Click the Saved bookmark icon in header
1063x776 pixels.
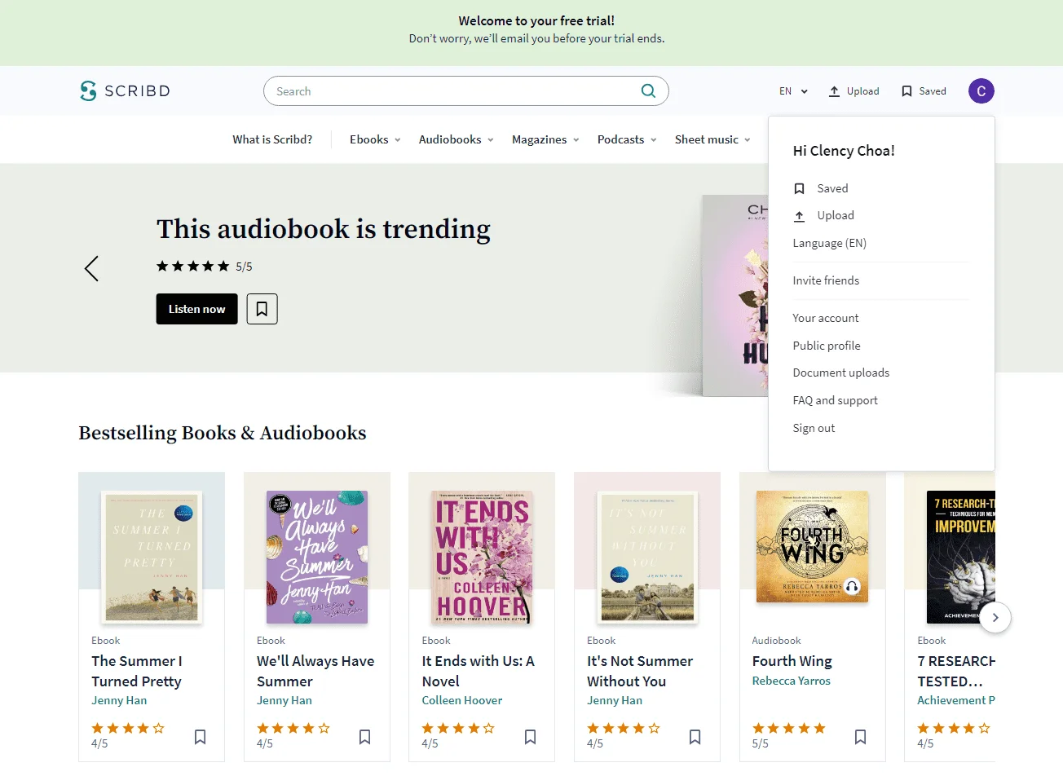pyautogui.click(x=906, y=91)
